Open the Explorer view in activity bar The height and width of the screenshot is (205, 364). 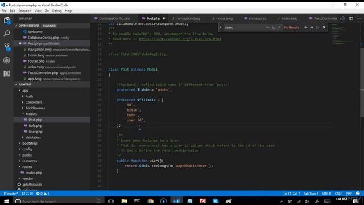point(7,20)
